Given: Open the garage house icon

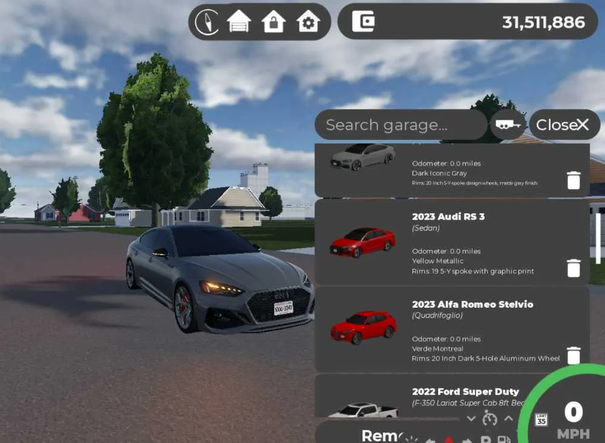Looking at the screenshot, I should [239, 21].
